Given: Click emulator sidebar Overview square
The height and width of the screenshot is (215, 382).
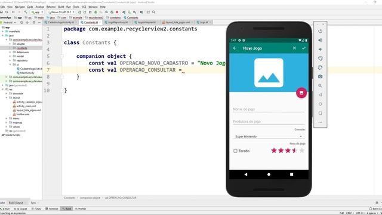Looking at the screenshot, I should [x=320, y=113].
